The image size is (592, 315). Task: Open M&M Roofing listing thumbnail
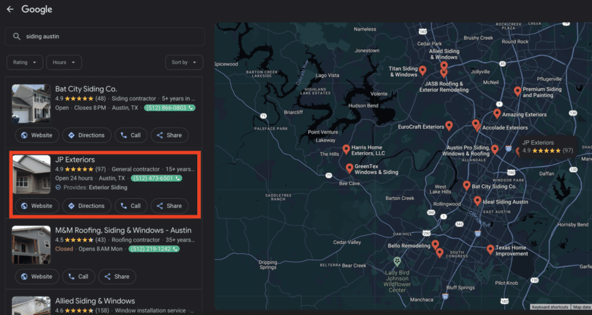point(31,245)
